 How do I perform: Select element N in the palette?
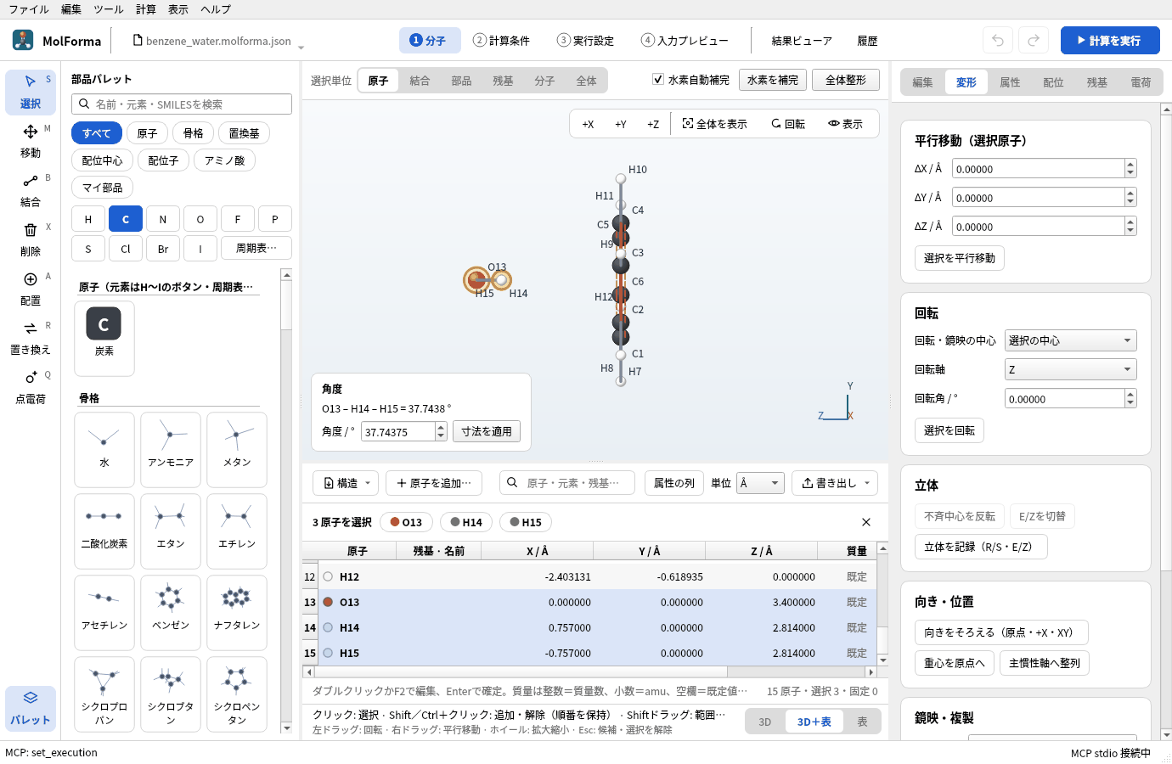click(x=163, y=219)
